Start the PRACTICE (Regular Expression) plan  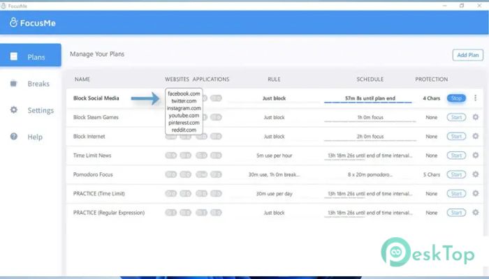coord(456,213)
